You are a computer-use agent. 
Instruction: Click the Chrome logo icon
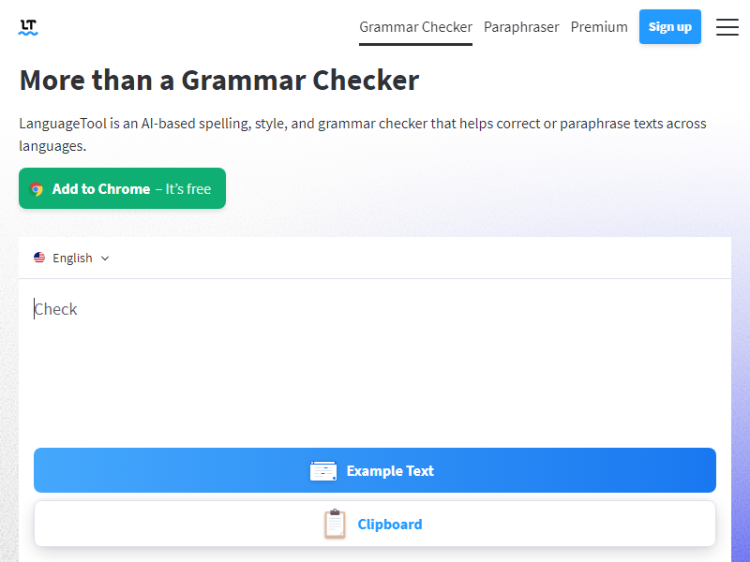37,189
